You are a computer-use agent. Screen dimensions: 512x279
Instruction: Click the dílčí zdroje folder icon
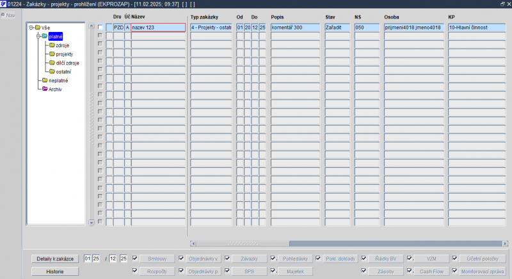point(52,63)
